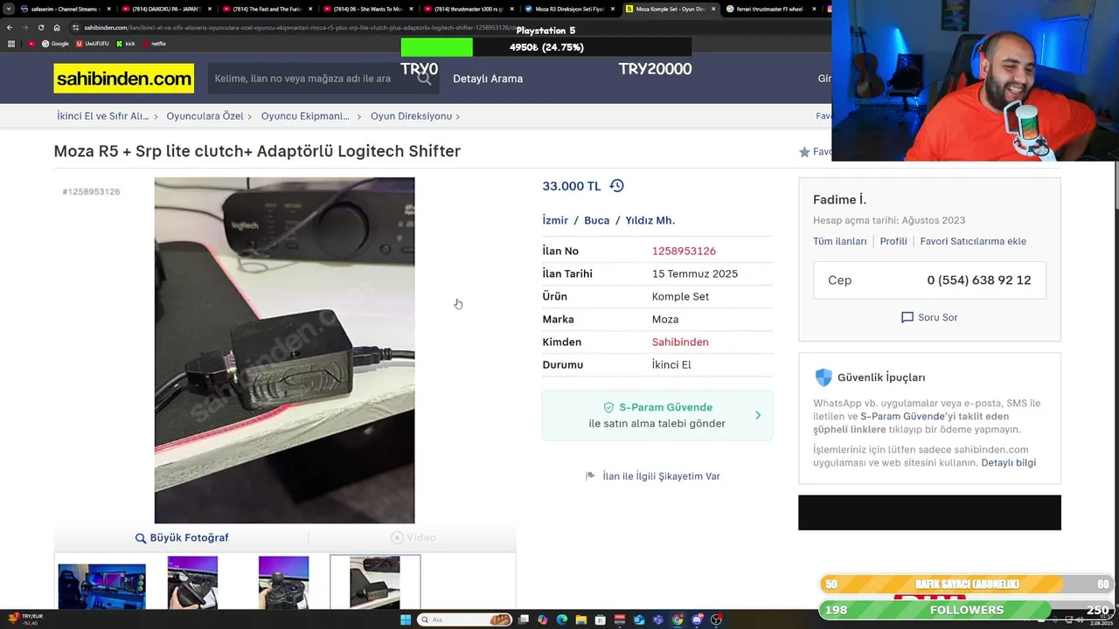Click the İzmir location link

point(555,220)
